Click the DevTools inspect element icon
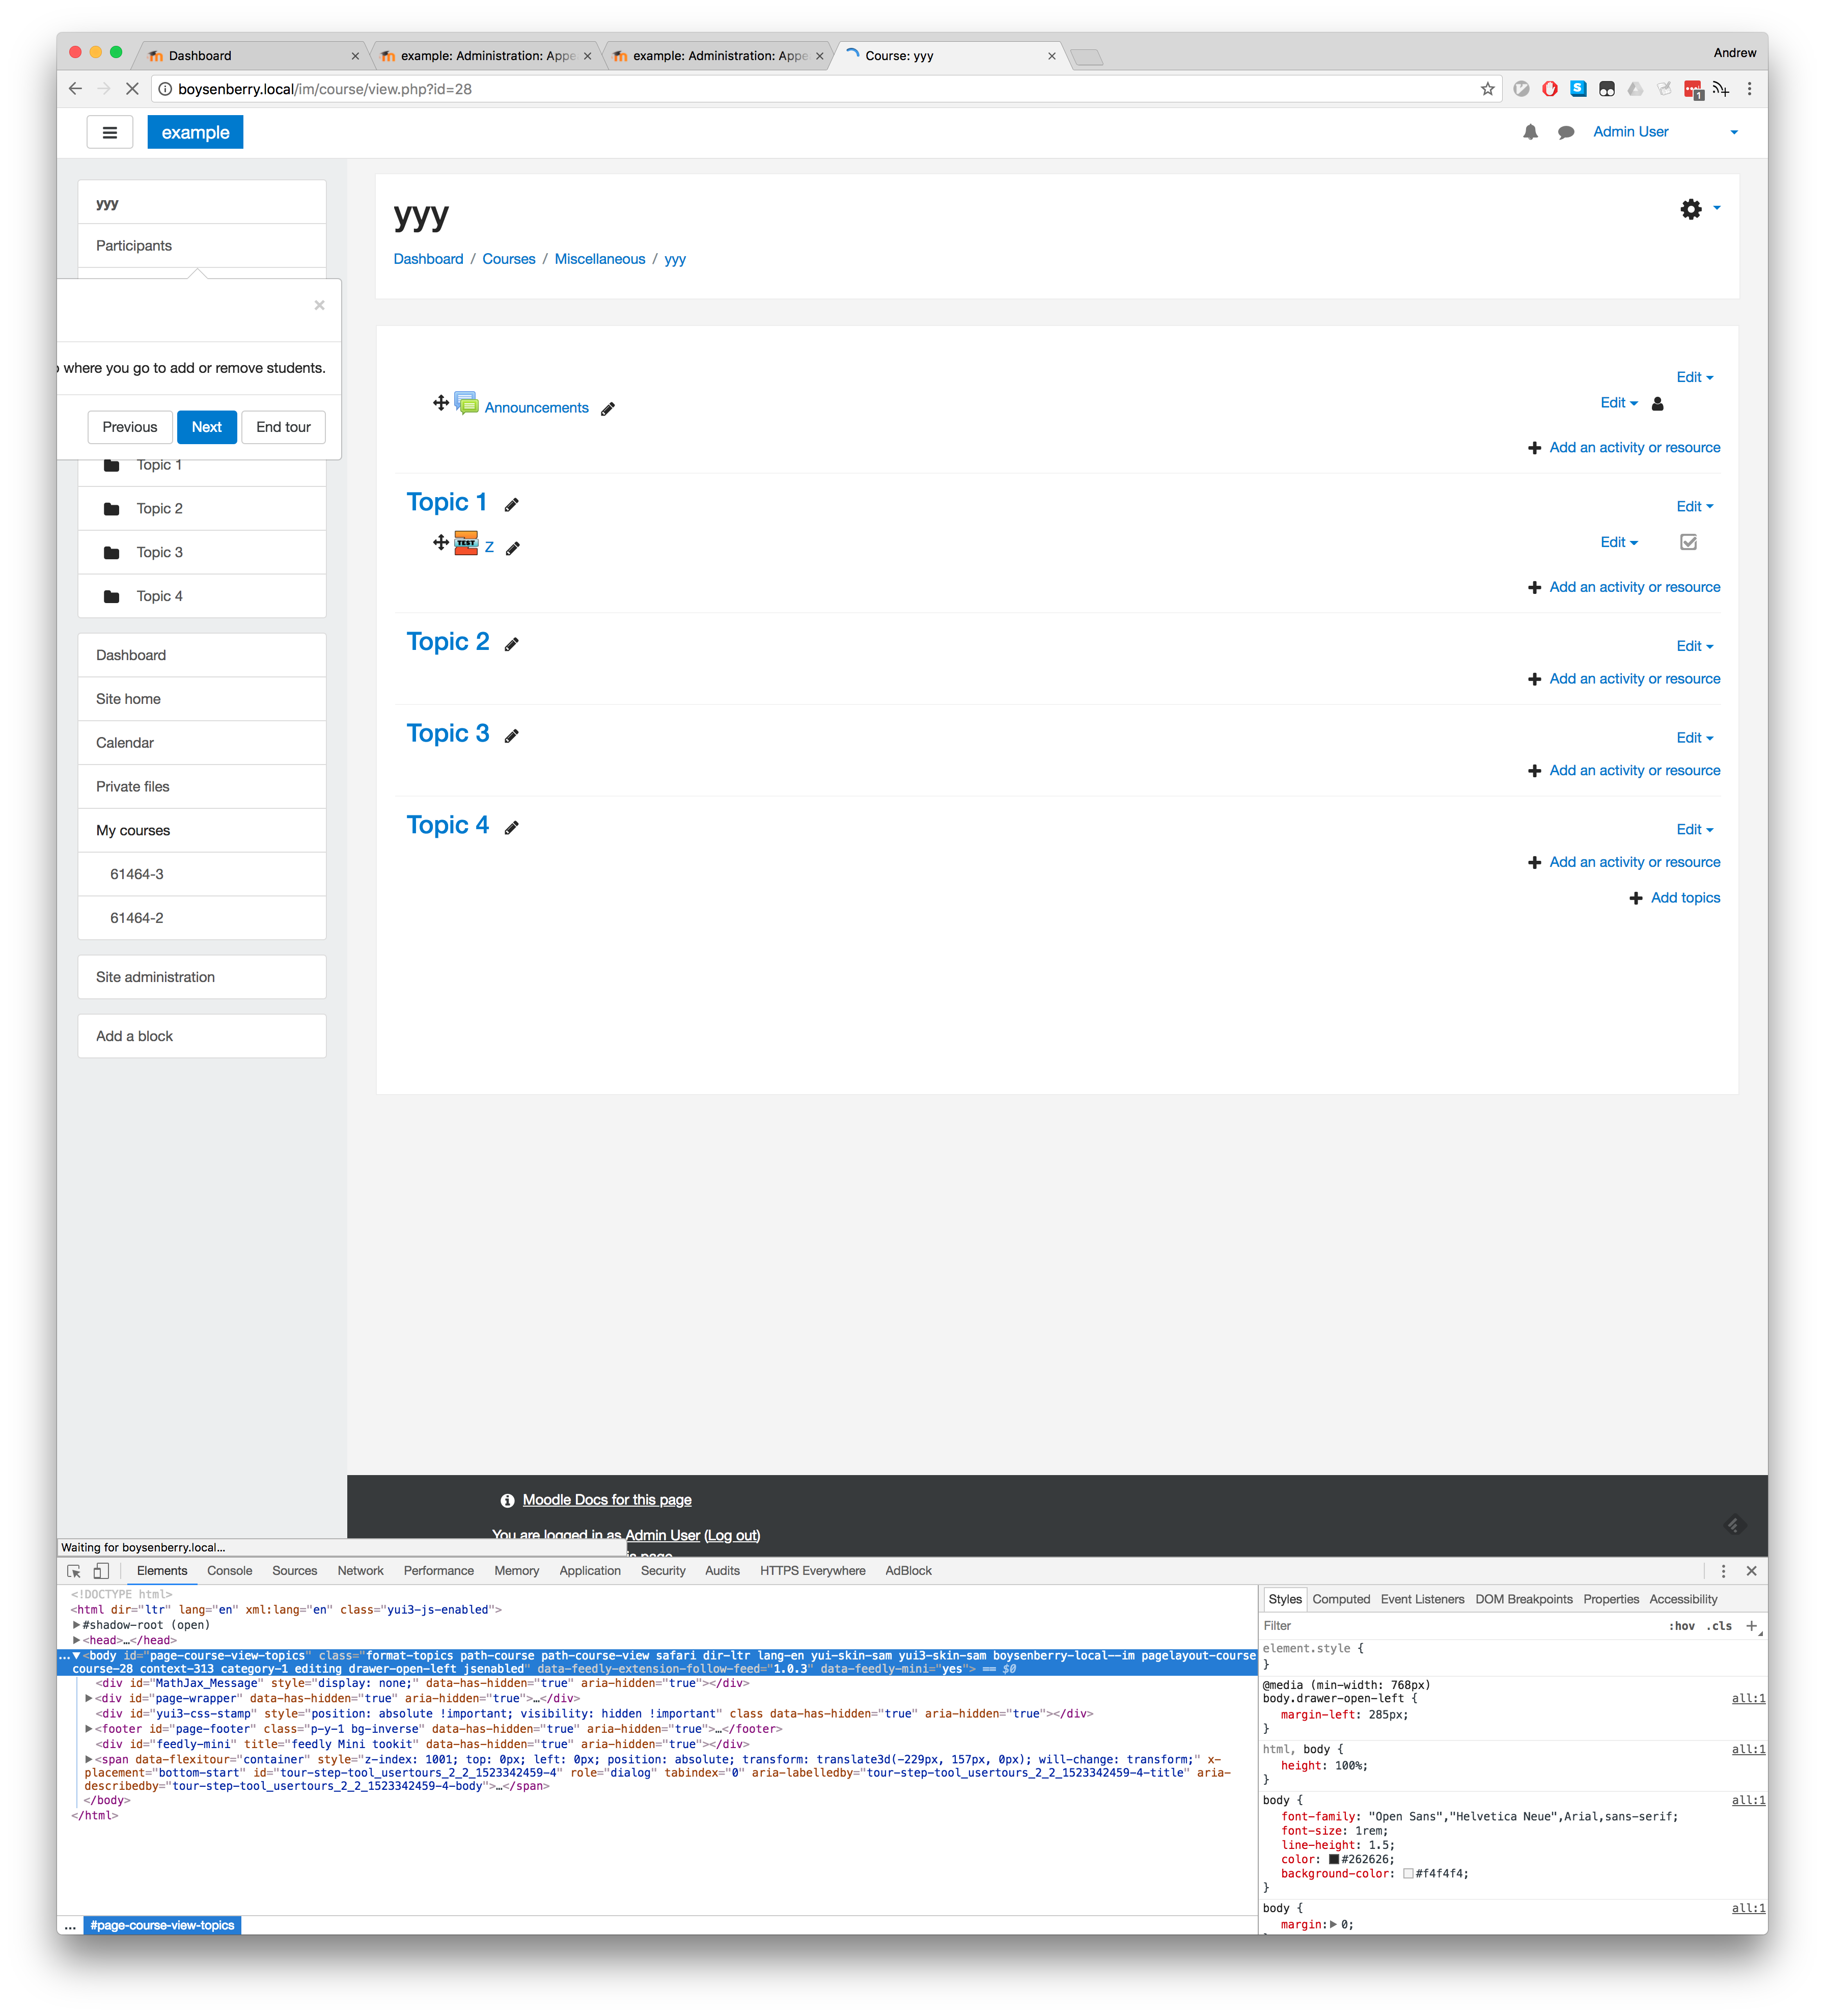The image size is (1825, 2016). pyautogui.click(x=74, y=1571)
